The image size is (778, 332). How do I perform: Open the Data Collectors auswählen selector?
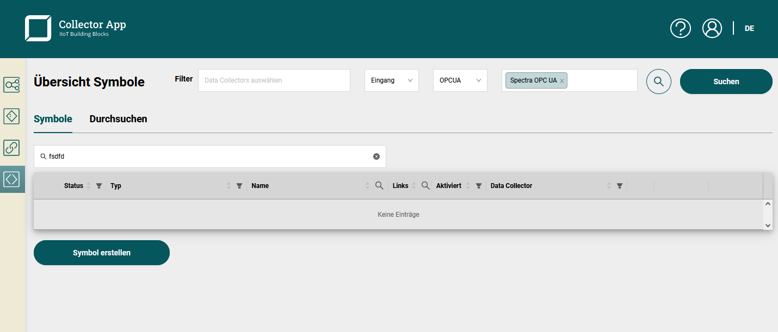coord(274,80)
